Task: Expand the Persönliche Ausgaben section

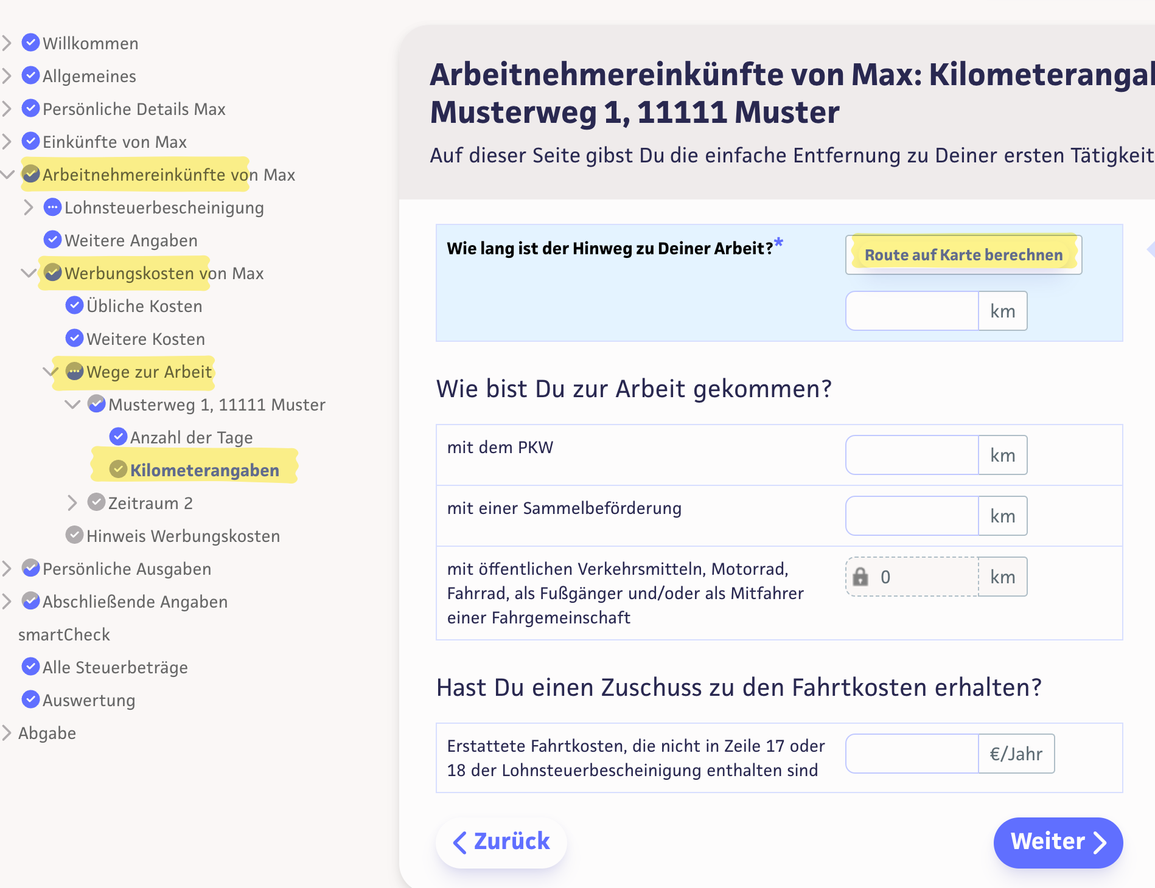Action: click(x=7, y=569)
